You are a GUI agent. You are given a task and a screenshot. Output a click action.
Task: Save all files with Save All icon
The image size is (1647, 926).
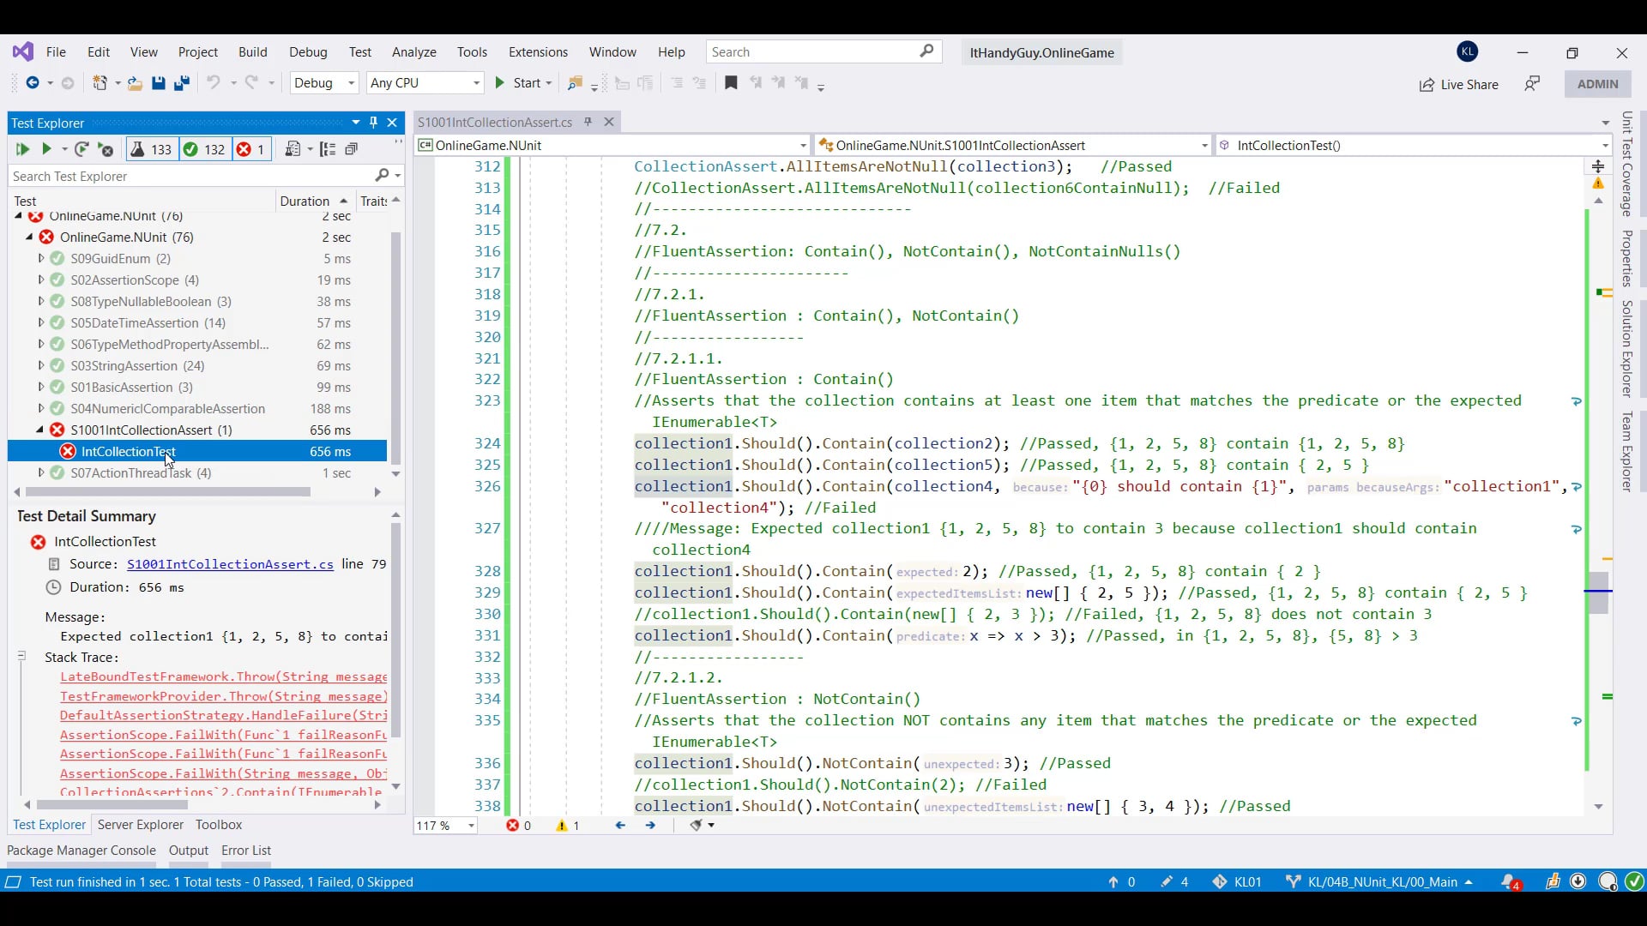tap(181, 83)
